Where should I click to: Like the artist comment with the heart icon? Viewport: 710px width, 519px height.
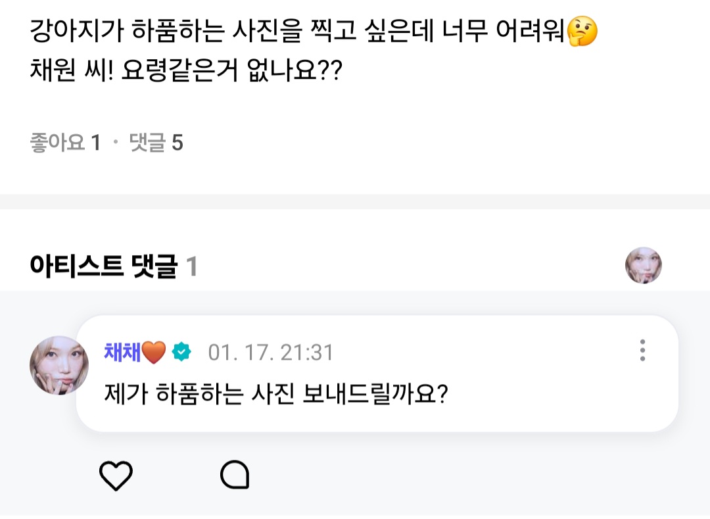tap(116, 475)
